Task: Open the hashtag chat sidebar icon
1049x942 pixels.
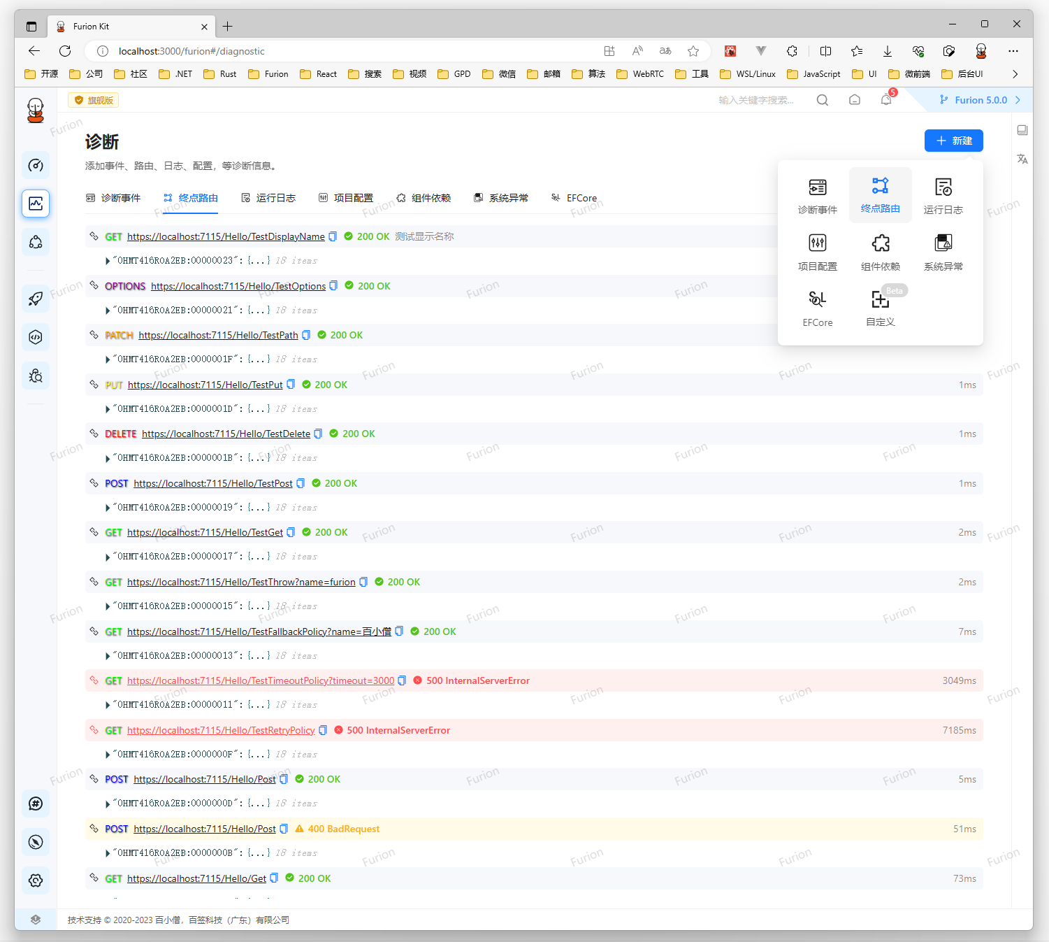Action: point(36,804)
